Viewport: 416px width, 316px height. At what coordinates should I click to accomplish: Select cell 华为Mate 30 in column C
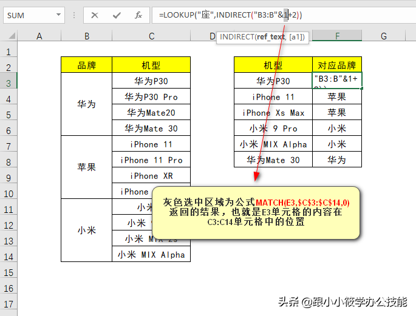pos(151,128)
